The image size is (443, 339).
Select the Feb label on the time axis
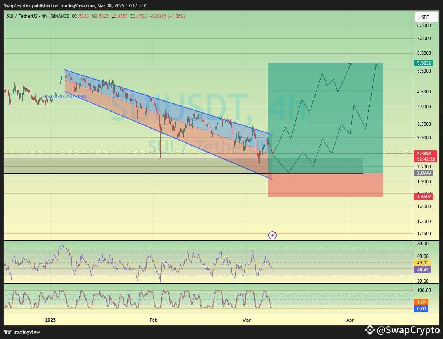pyautogui.click(x=153, y=320)
